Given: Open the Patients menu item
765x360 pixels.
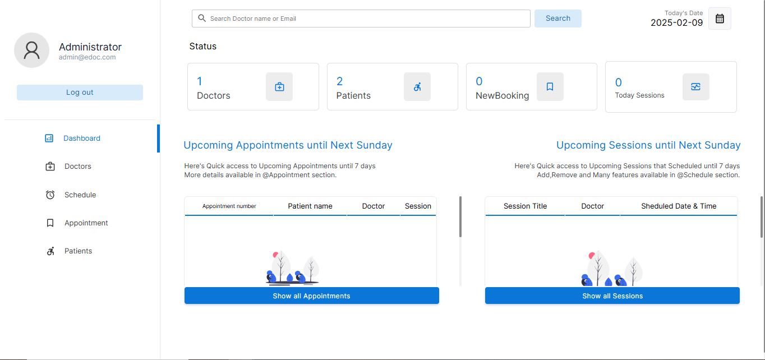Looking at the screenshot, I should [78, 251].
